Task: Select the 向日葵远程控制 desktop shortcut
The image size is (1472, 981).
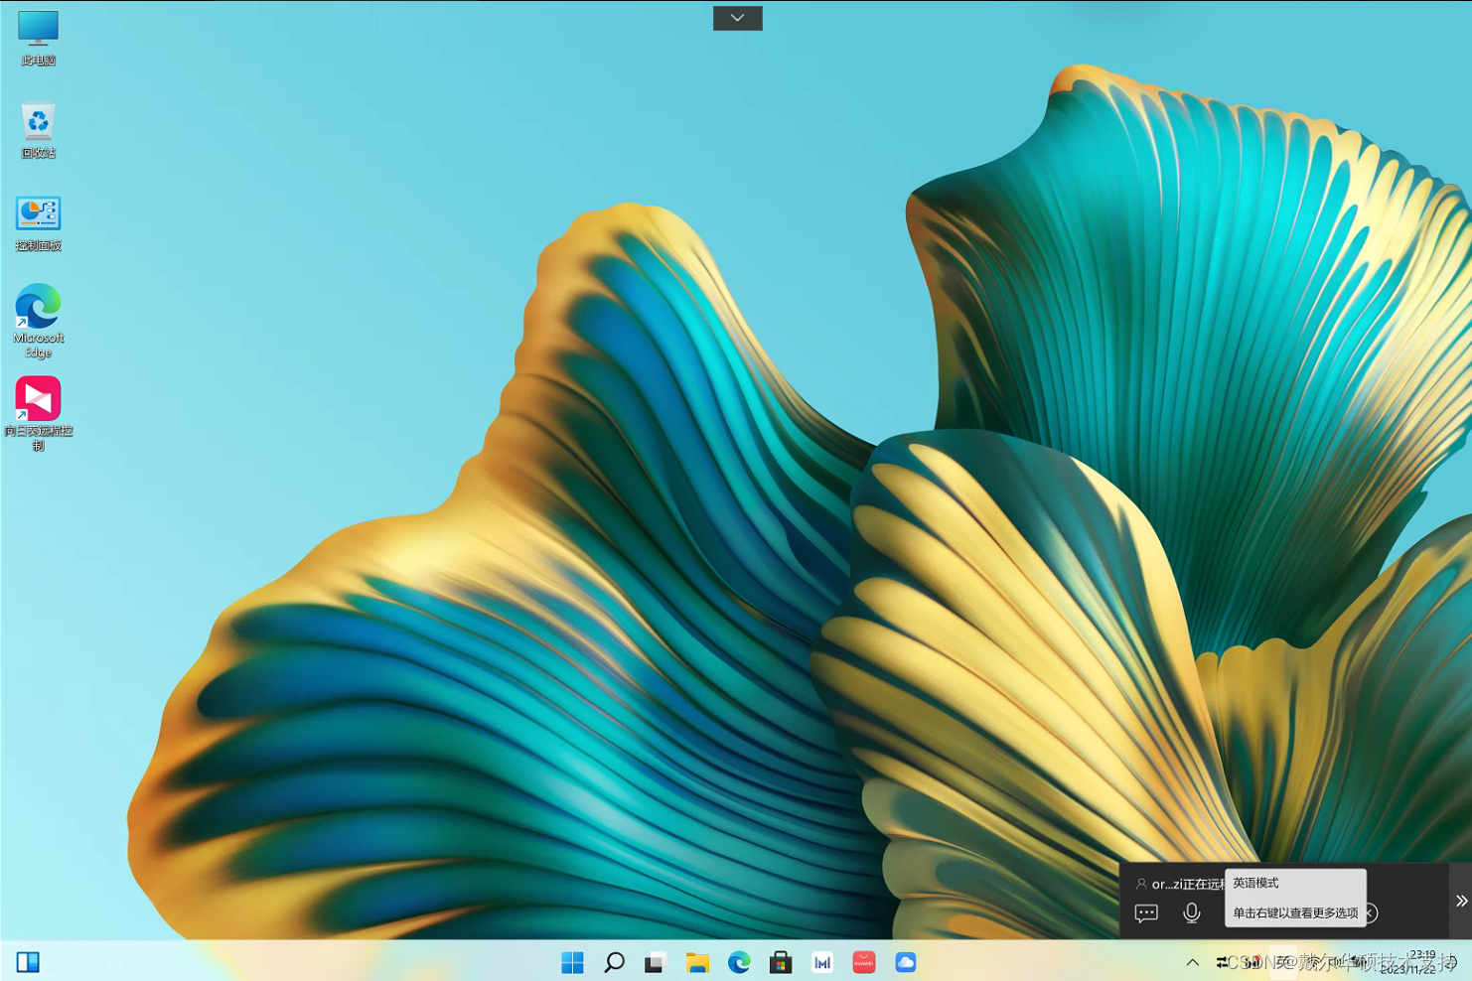Action: click(38, 413)
